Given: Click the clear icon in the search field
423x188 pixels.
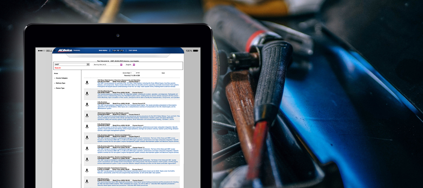Looking at the screenshot, I should pos(88,64).
